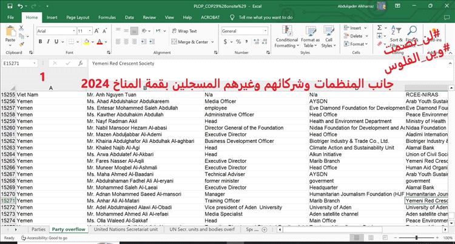Screen dimensions: 455x244
Task: Align text to the right
Action: coord(134,42)
